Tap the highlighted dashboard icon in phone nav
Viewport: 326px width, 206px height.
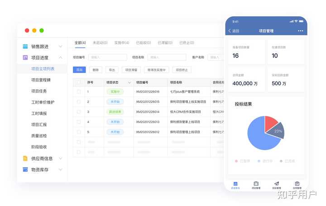pos(235,183)
